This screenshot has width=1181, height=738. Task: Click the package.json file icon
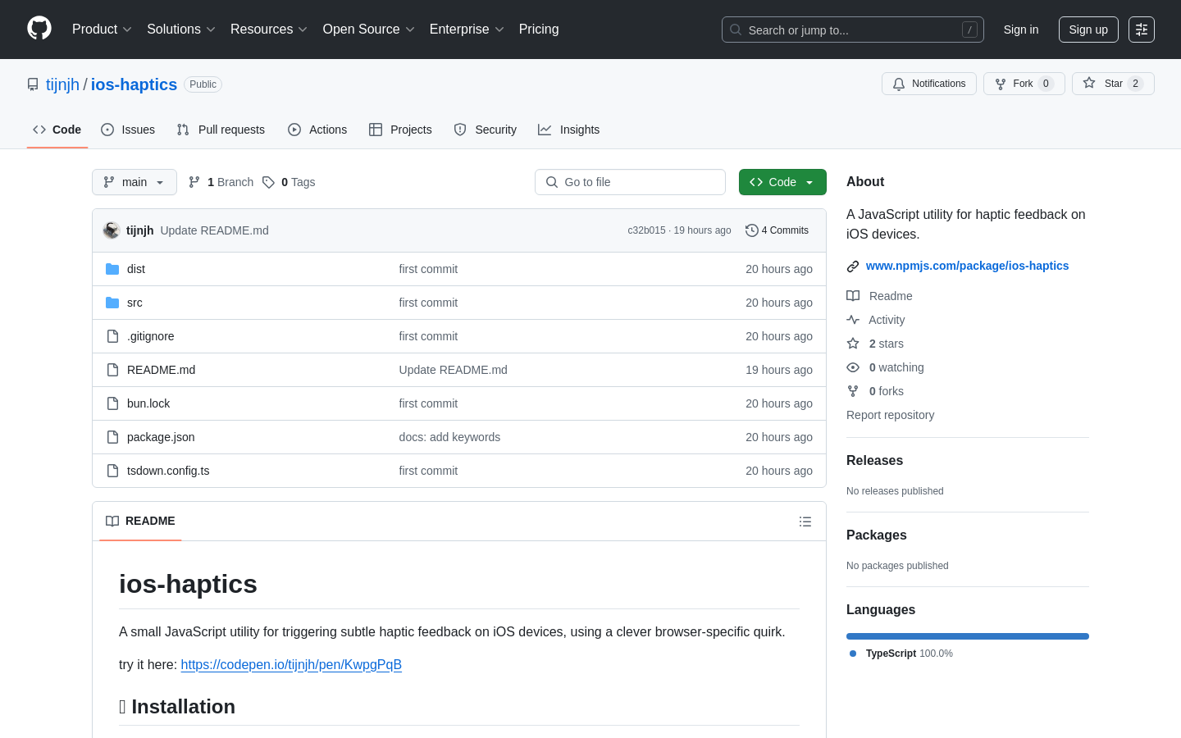[112, 437]
